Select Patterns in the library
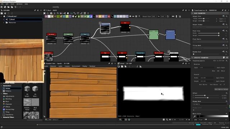The width and height of the screenshot is (230, 129). click(8, 91)
